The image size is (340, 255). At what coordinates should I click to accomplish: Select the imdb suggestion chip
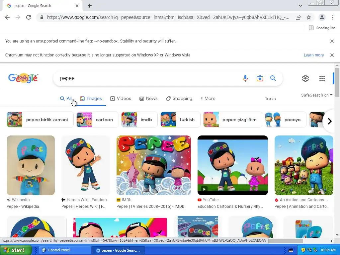tap(139, 120)
